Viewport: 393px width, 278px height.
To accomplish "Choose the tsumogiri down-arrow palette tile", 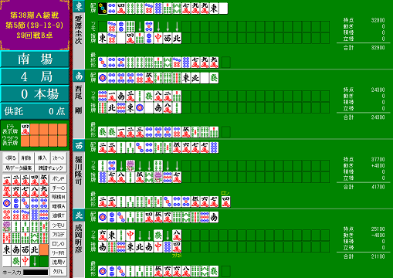I will (35, 261).
